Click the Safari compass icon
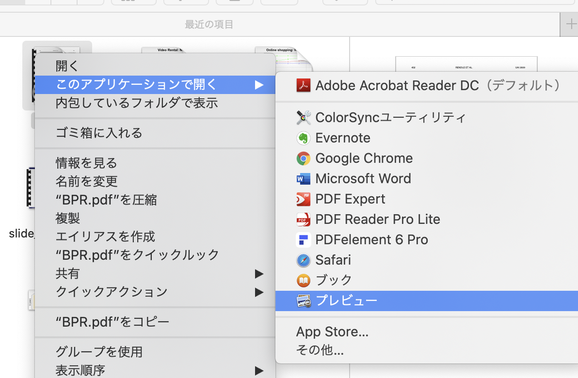The height and width of the screenshot is (378, 578). click(304, 260)
